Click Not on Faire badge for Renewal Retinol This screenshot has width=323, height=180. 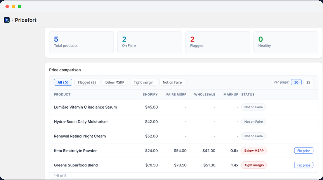(x=254, y=136)
